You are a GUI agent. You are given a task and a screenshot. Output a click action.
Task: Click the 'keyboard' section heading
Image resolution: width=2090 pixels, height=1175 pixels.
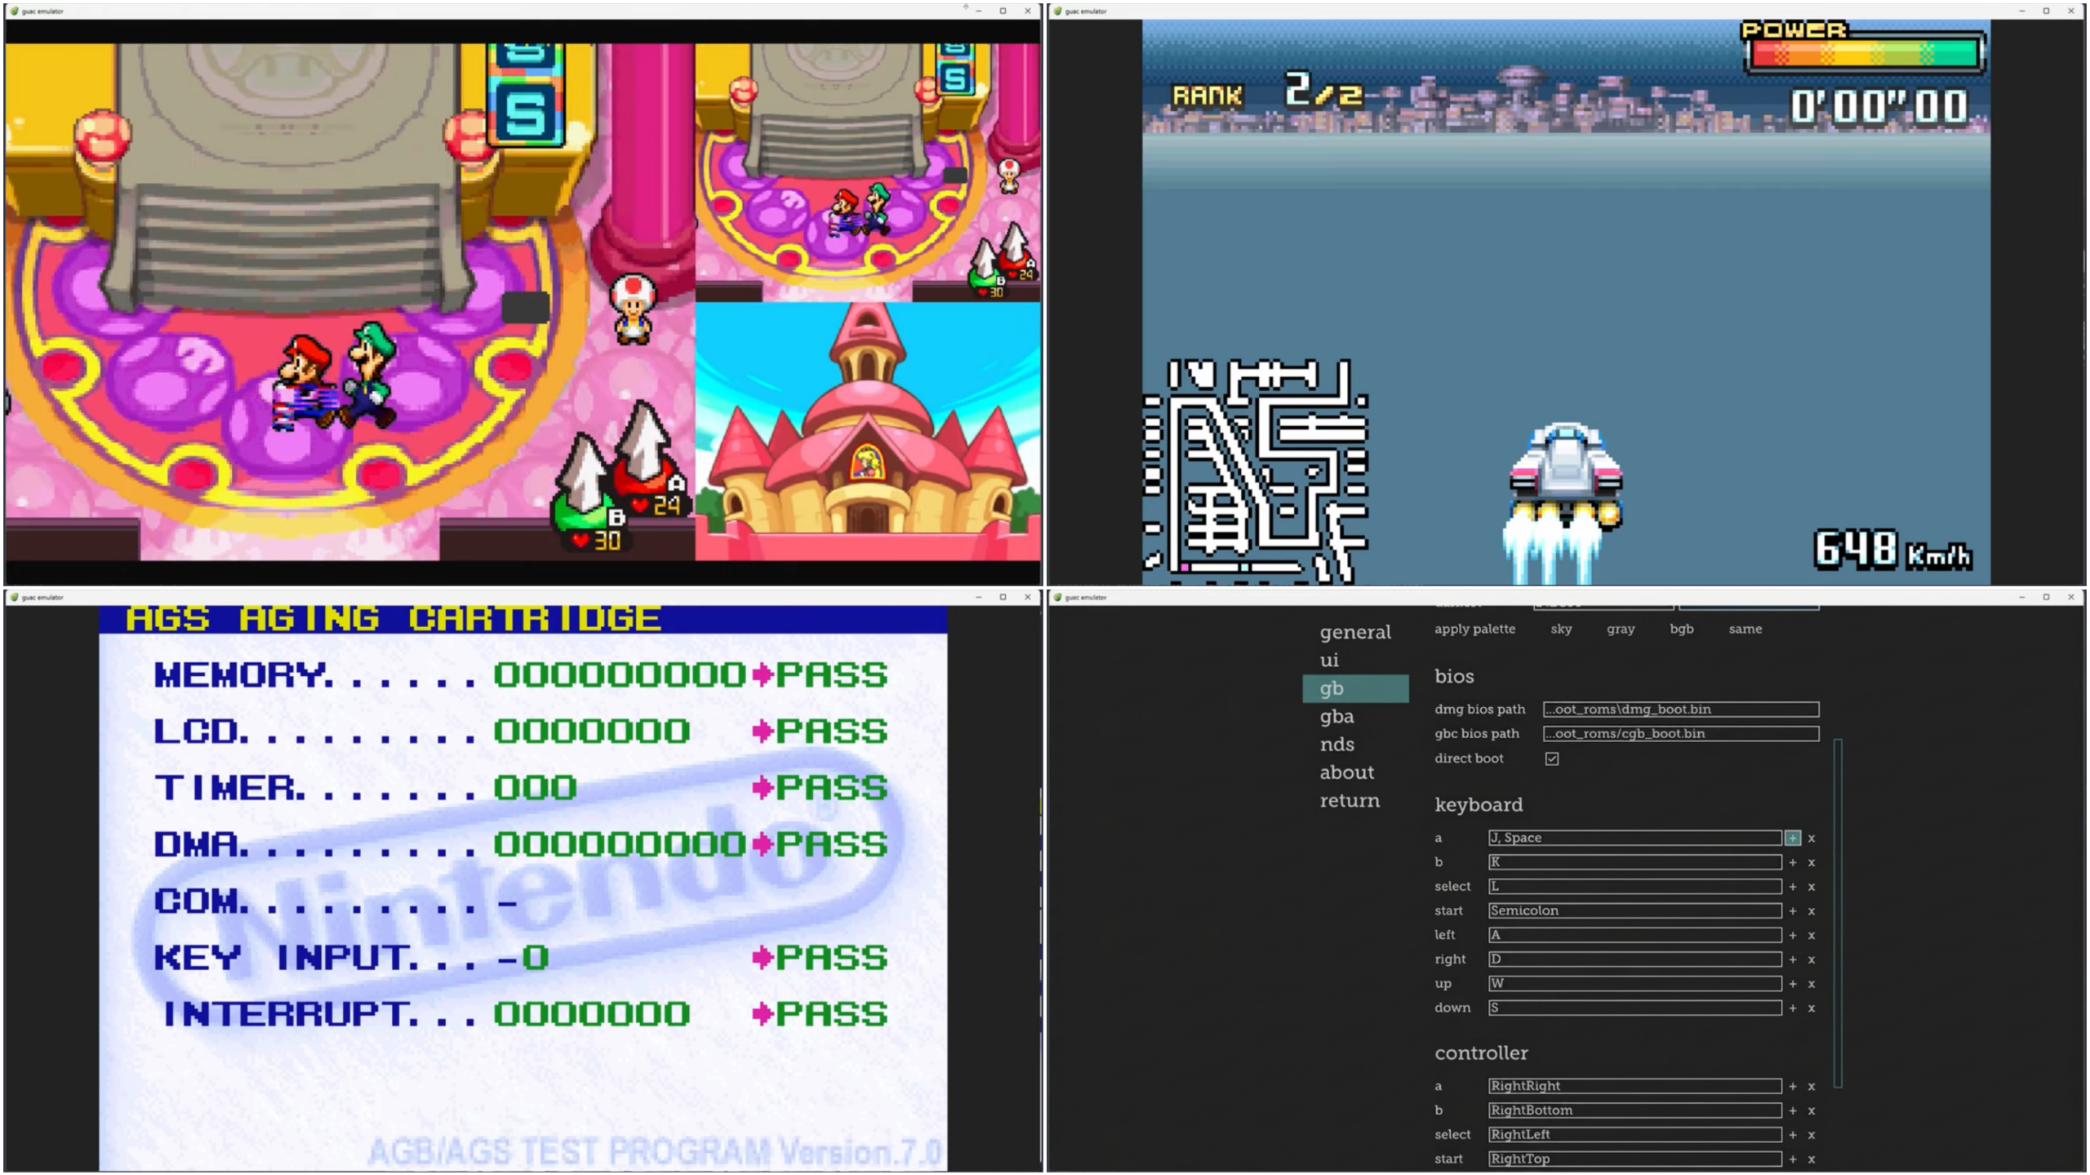[x=1479, y=805]
